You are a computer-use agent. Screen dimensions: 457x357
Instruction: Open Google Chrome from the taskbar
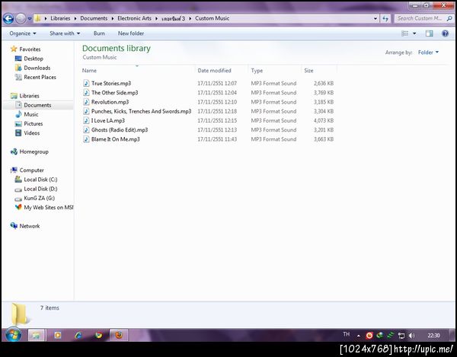coord(99,336)
